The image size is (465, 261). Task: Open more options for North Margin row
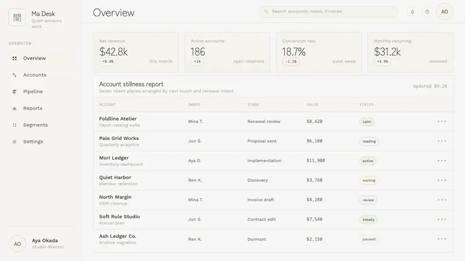(x=442, y=200)
